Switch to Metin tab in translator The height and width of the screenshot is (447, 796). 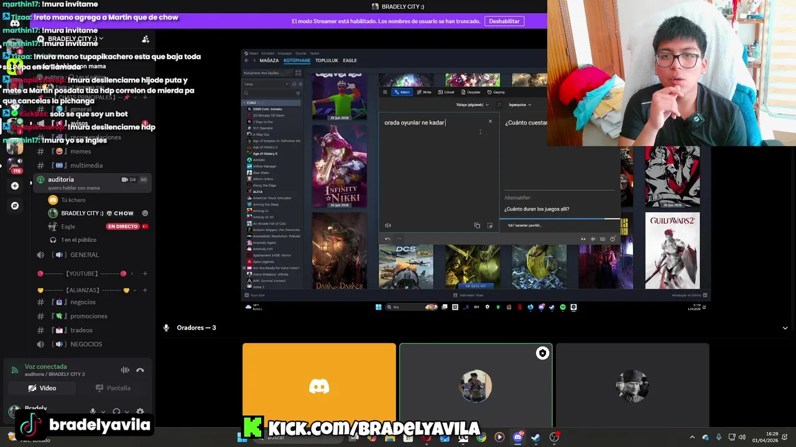(x=402, y=92)
